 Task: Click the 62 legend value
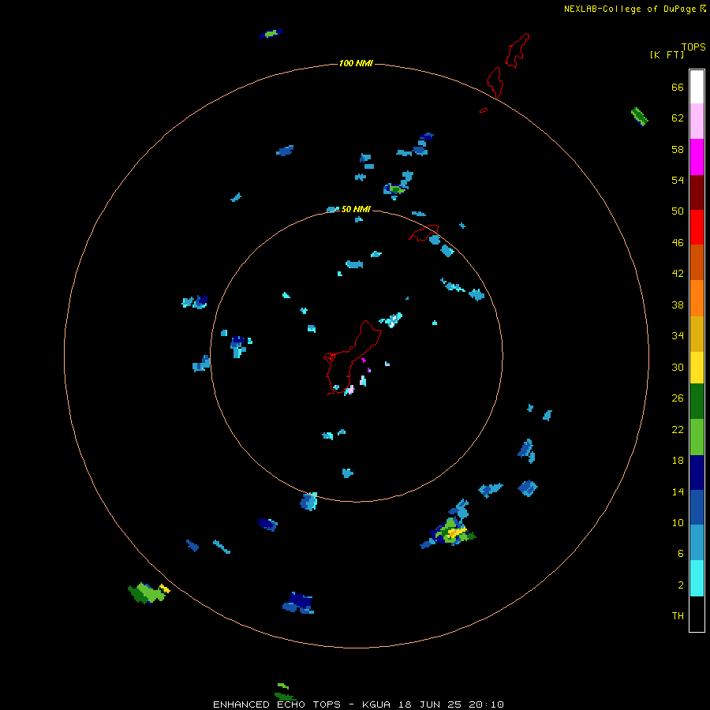pyautogui.click(x=678, y=118)
